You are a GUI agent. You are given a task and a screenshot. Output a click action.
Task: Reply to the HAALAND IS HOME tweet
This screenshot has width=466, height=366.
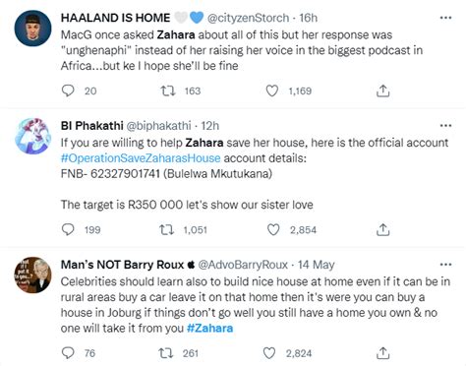[68, 91]
